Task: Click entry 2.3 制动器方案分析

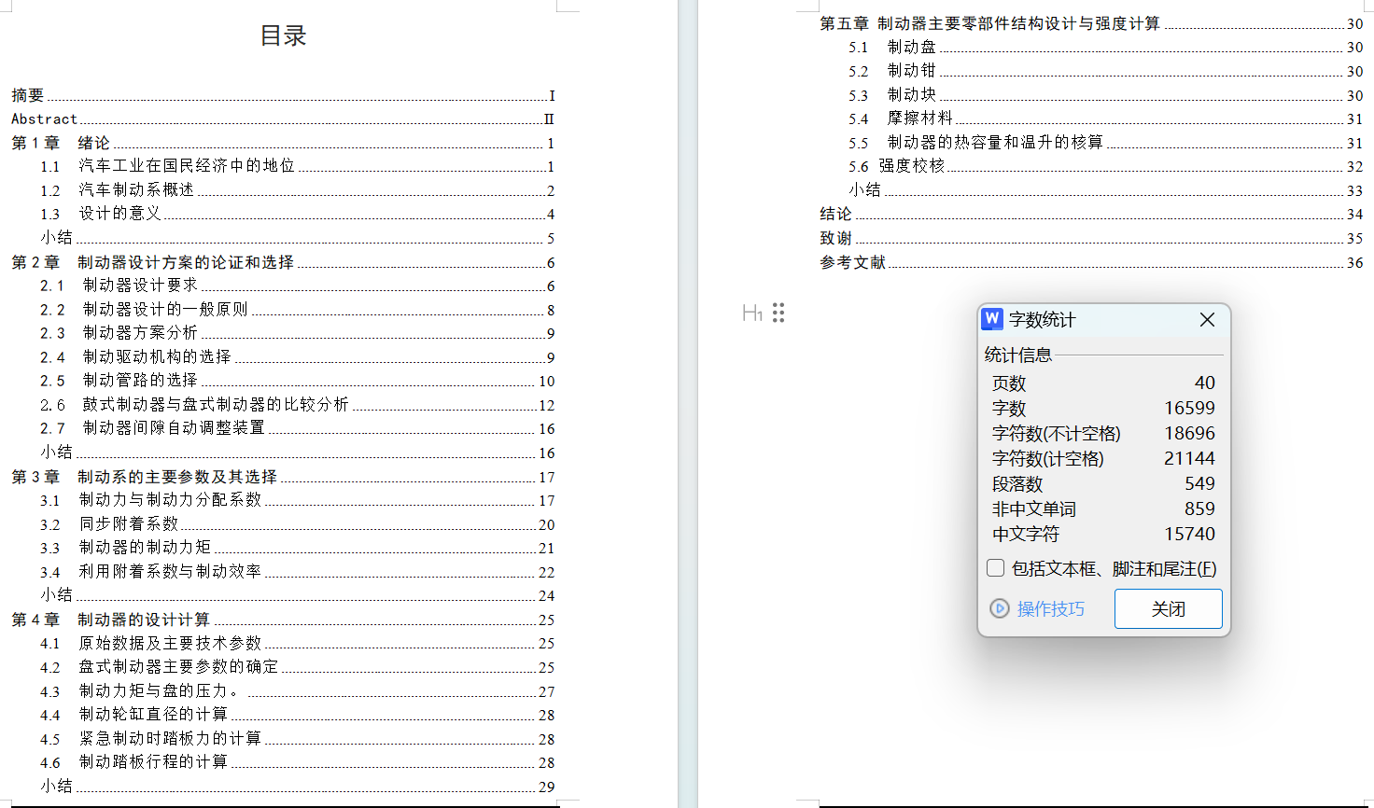Action: [x=298, y=333]
